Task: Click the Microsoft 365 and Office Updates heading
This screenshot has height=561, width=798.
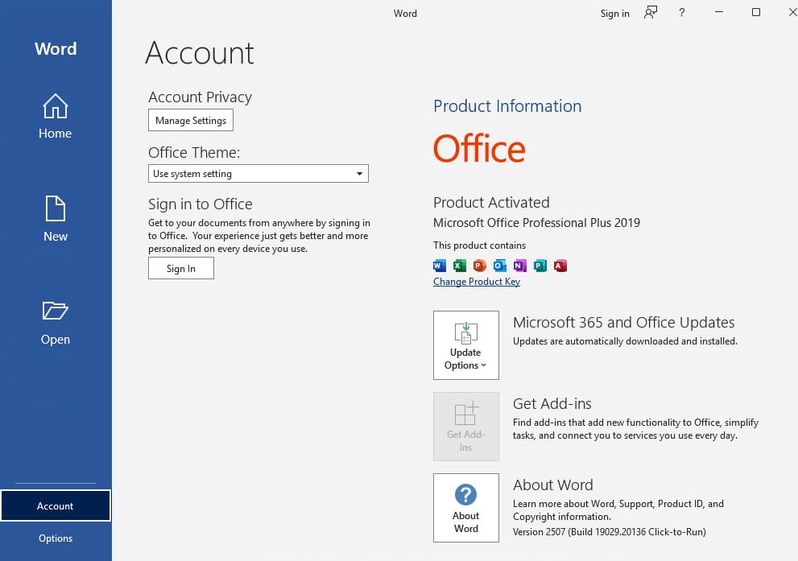Action: [x=623, y=323]
